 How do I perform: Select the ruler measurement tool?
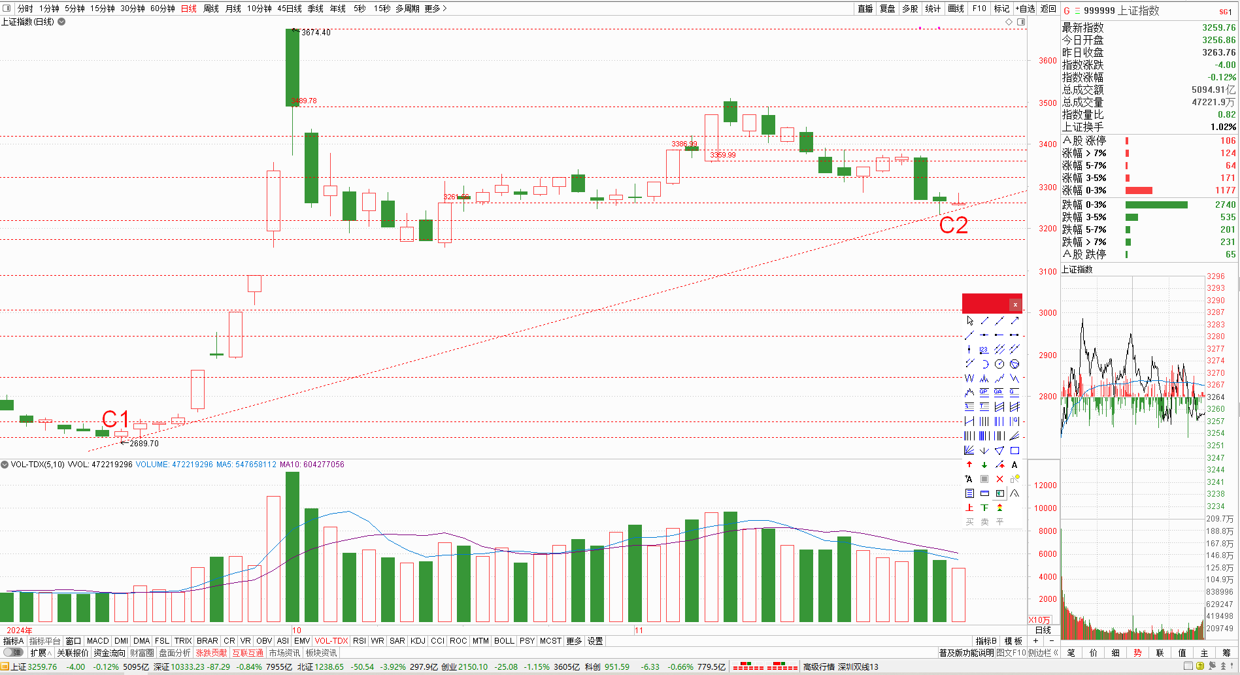point(984,493)
